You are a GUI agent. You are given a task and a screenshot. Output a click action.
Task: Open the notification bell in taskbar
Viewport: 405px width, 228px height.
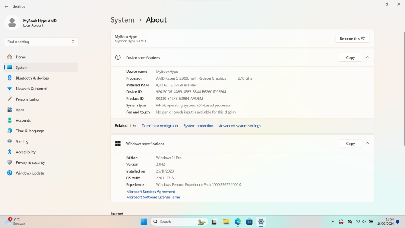[398, 222]
